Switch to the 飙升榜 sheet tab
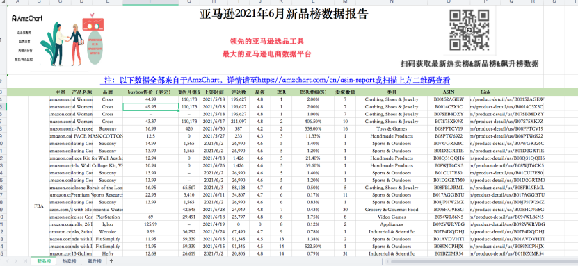Screen dimensions: 578x266 point(94,261)
